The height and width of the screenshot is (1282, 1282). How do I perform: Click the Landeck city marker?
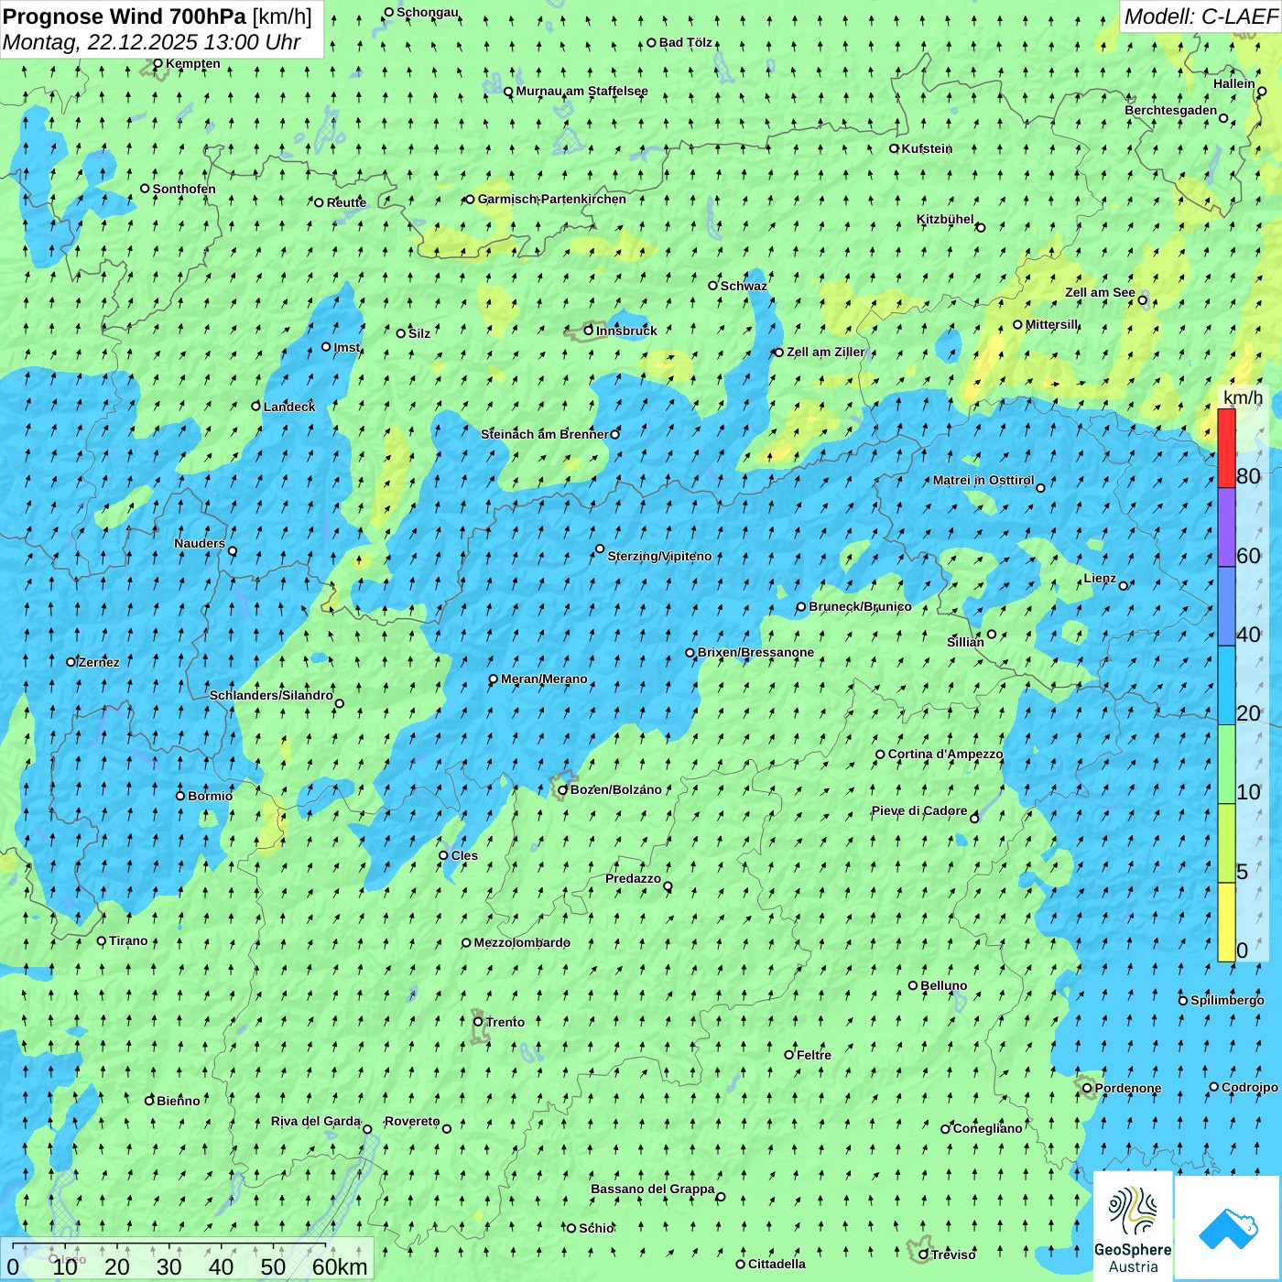point(256,406)
